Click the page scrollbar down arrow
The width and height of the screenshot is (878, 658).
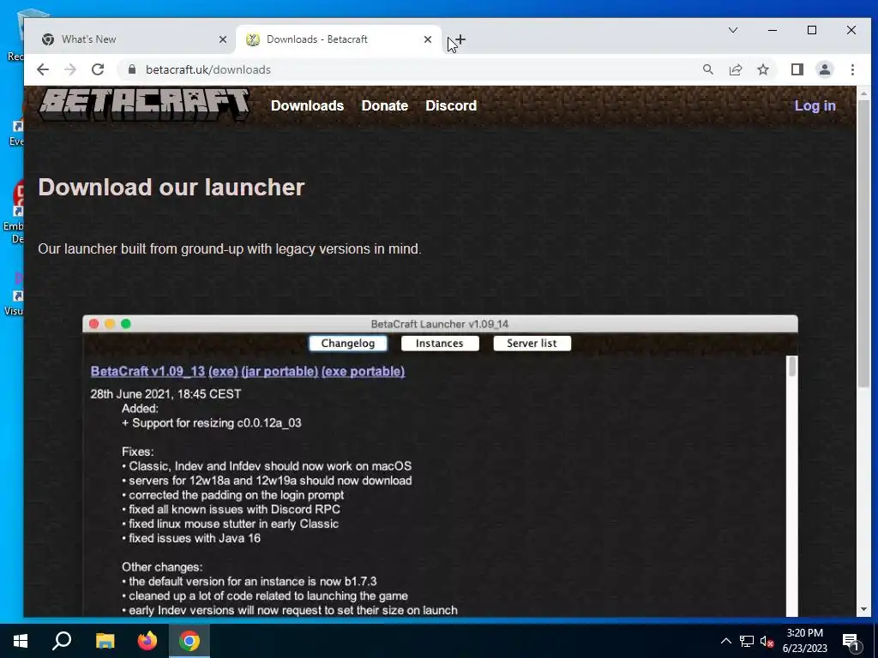click(x=864, y=609)
